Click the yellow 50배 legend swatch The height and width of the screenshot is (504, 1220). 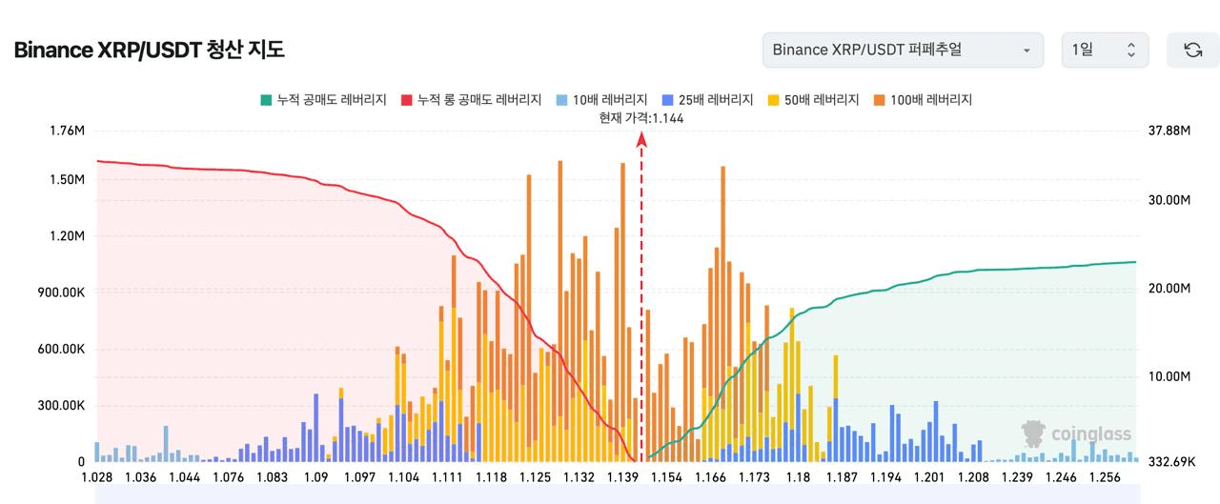[x=773, y=99]
